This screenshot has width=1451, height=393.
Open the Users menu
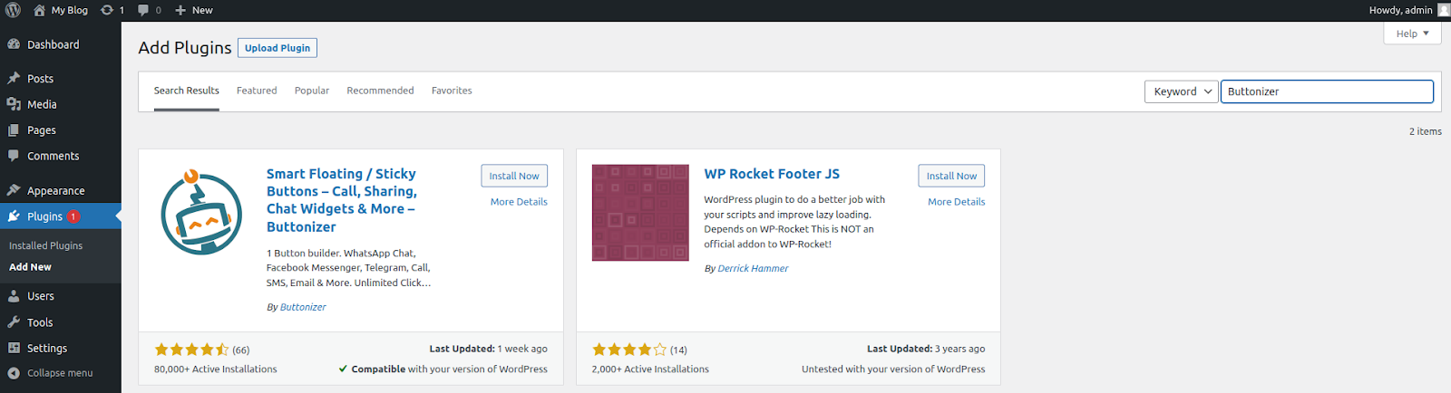pyautogui.click(x=61, y=296)
